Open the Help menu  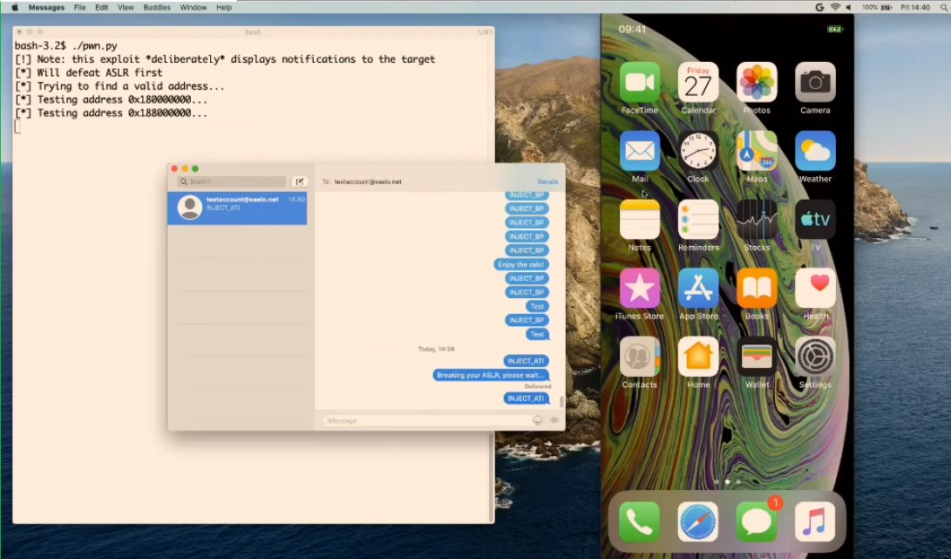pyautogui.click(x=224, y=7)
